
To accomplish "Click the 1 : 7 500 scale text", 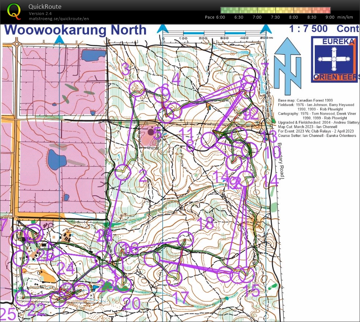I will click(x=308, y=29).
